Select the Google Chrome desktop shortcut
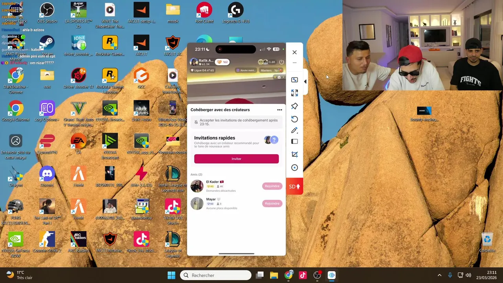Viewport: 503px width, 283px height. (16, 111)
